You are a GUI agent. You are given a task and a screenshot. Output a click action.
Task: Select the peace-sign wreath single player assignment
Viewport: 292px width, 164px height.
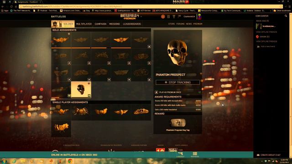pyautogui.click(x=141, y=112)
